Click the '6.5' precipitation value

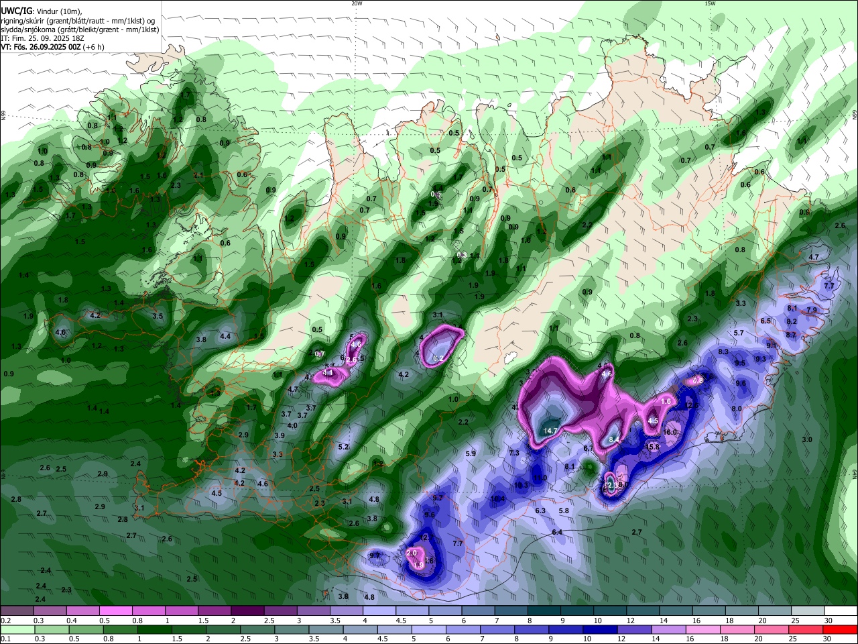coord(765,321)
